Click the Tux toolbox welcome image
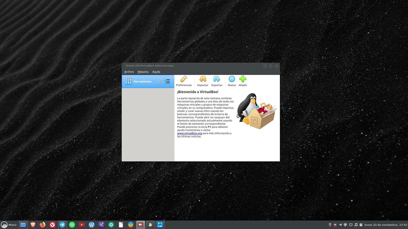 coord(257,111)
